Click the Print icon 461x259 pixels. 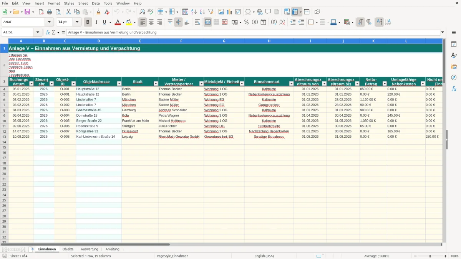[50, 12]
